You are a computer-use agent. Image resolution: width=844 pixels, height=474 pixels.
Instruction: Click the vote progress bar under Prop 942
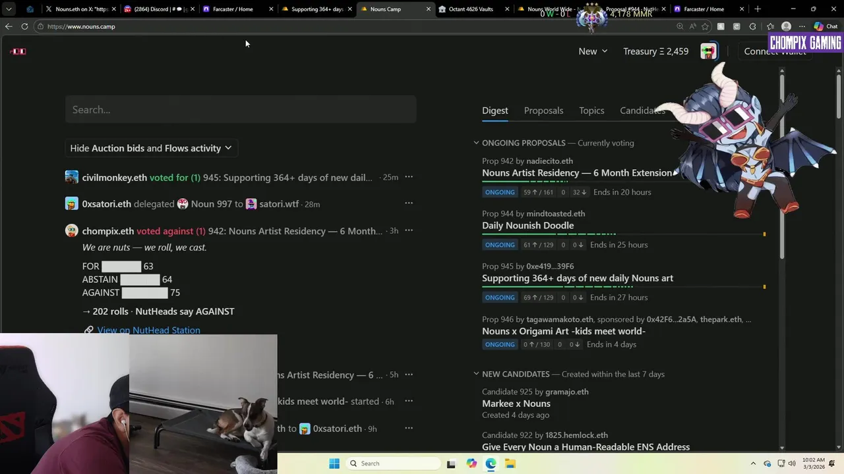pyautogui.click(x=623, y=181)
